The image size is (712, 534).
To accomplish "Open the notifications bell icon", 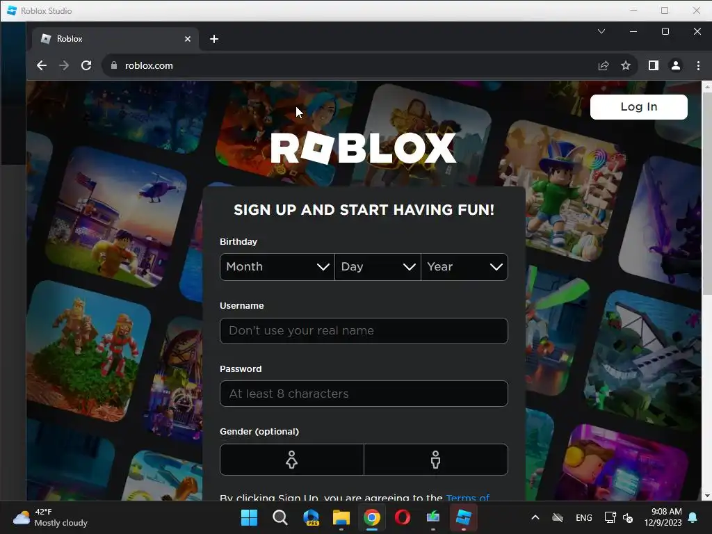I will point(693,517).
